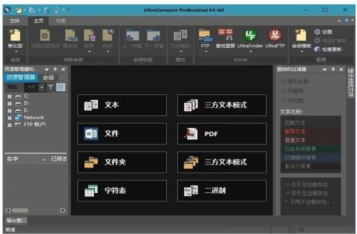Click the 设置比较选项 compare-options icon
Screen dimensions: 357x234
(45, 35)
